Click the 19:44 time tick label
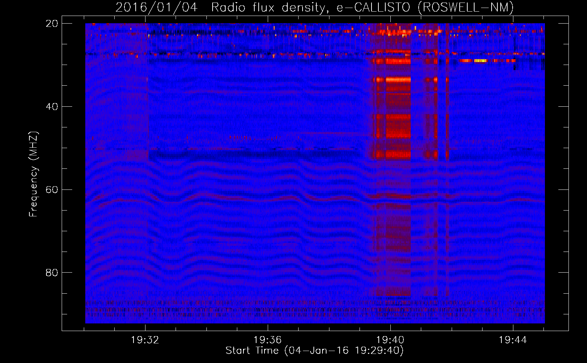The width and height of the screenshot is (587, 363). coord(513,340)
